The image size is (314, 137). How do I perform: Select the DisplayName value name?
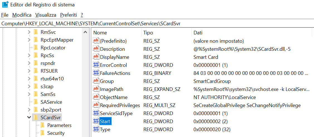(114, 57)
